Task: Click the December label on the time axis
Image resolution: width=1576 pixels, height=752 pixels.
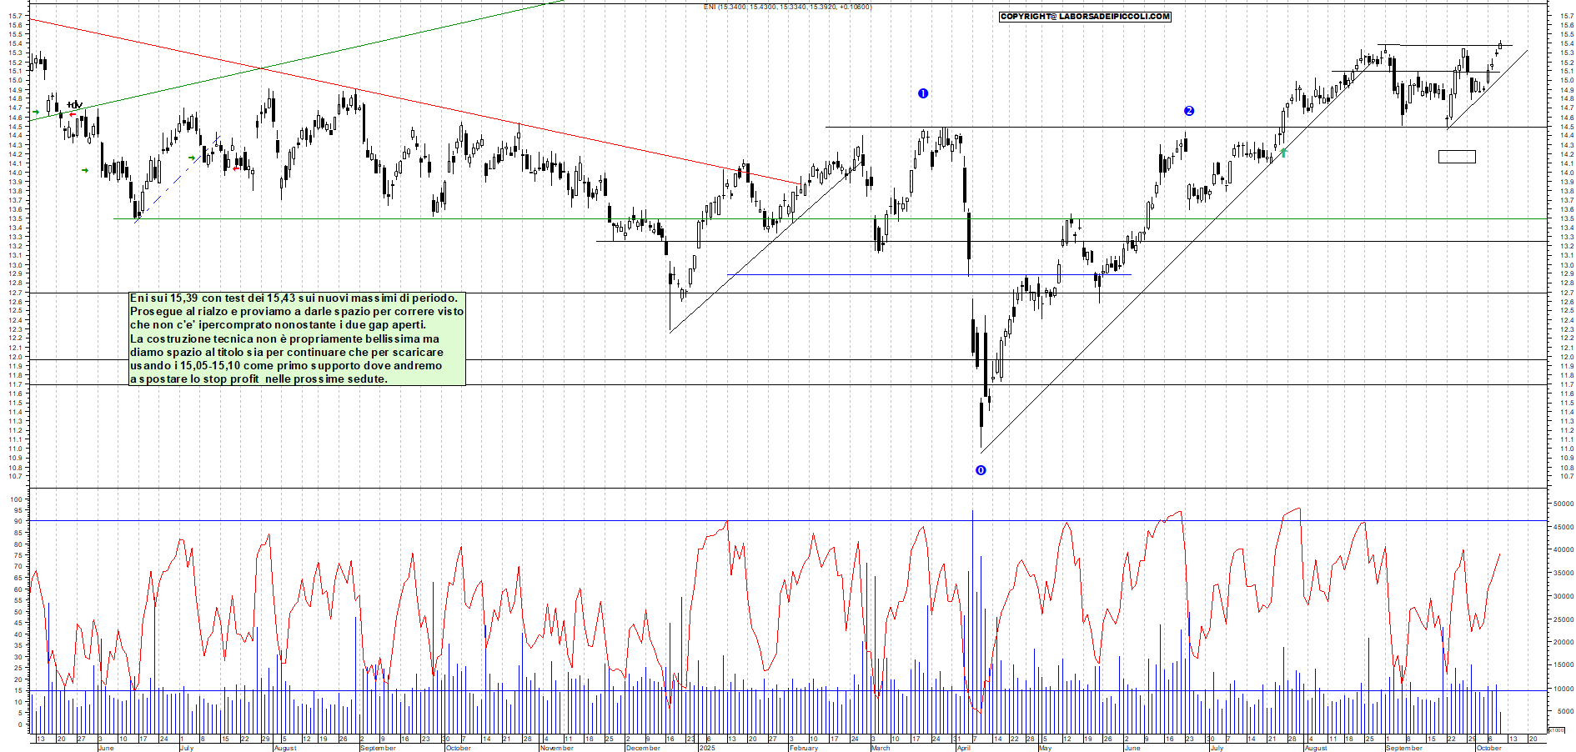Action: pyautogui.click(x=642, y=748)
